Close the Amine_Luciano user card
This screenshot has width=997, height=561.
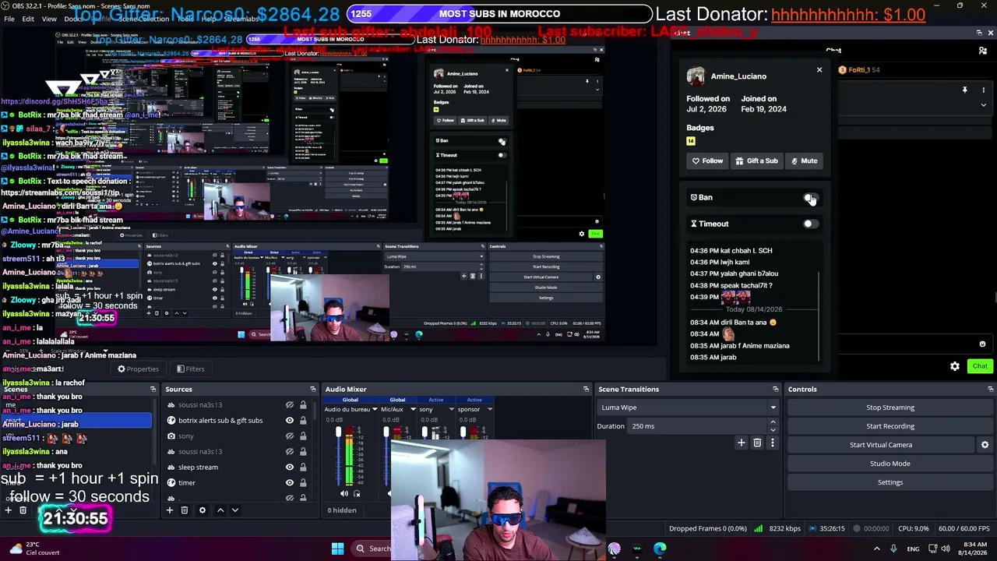(819, 70)
